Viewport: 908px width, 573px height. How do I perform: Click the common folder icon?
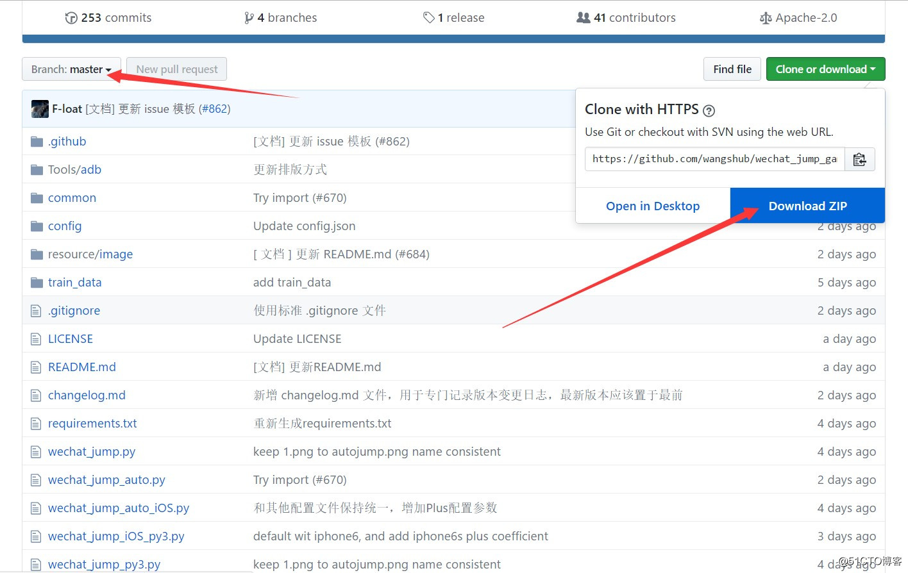[37, 198]
